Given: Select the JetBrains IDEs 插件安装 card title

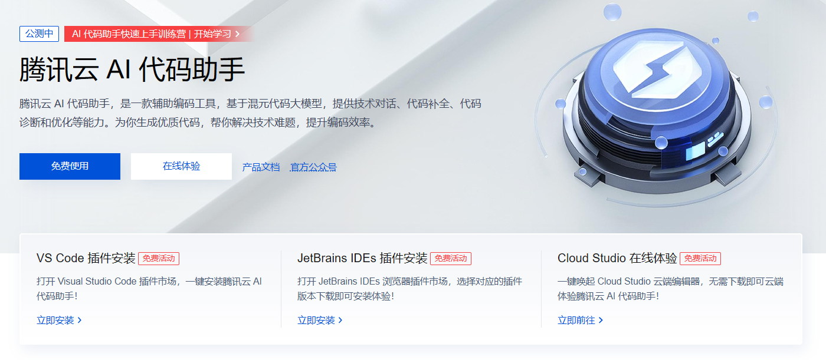Looking at the screenshot, I should [x=362, y=258].
